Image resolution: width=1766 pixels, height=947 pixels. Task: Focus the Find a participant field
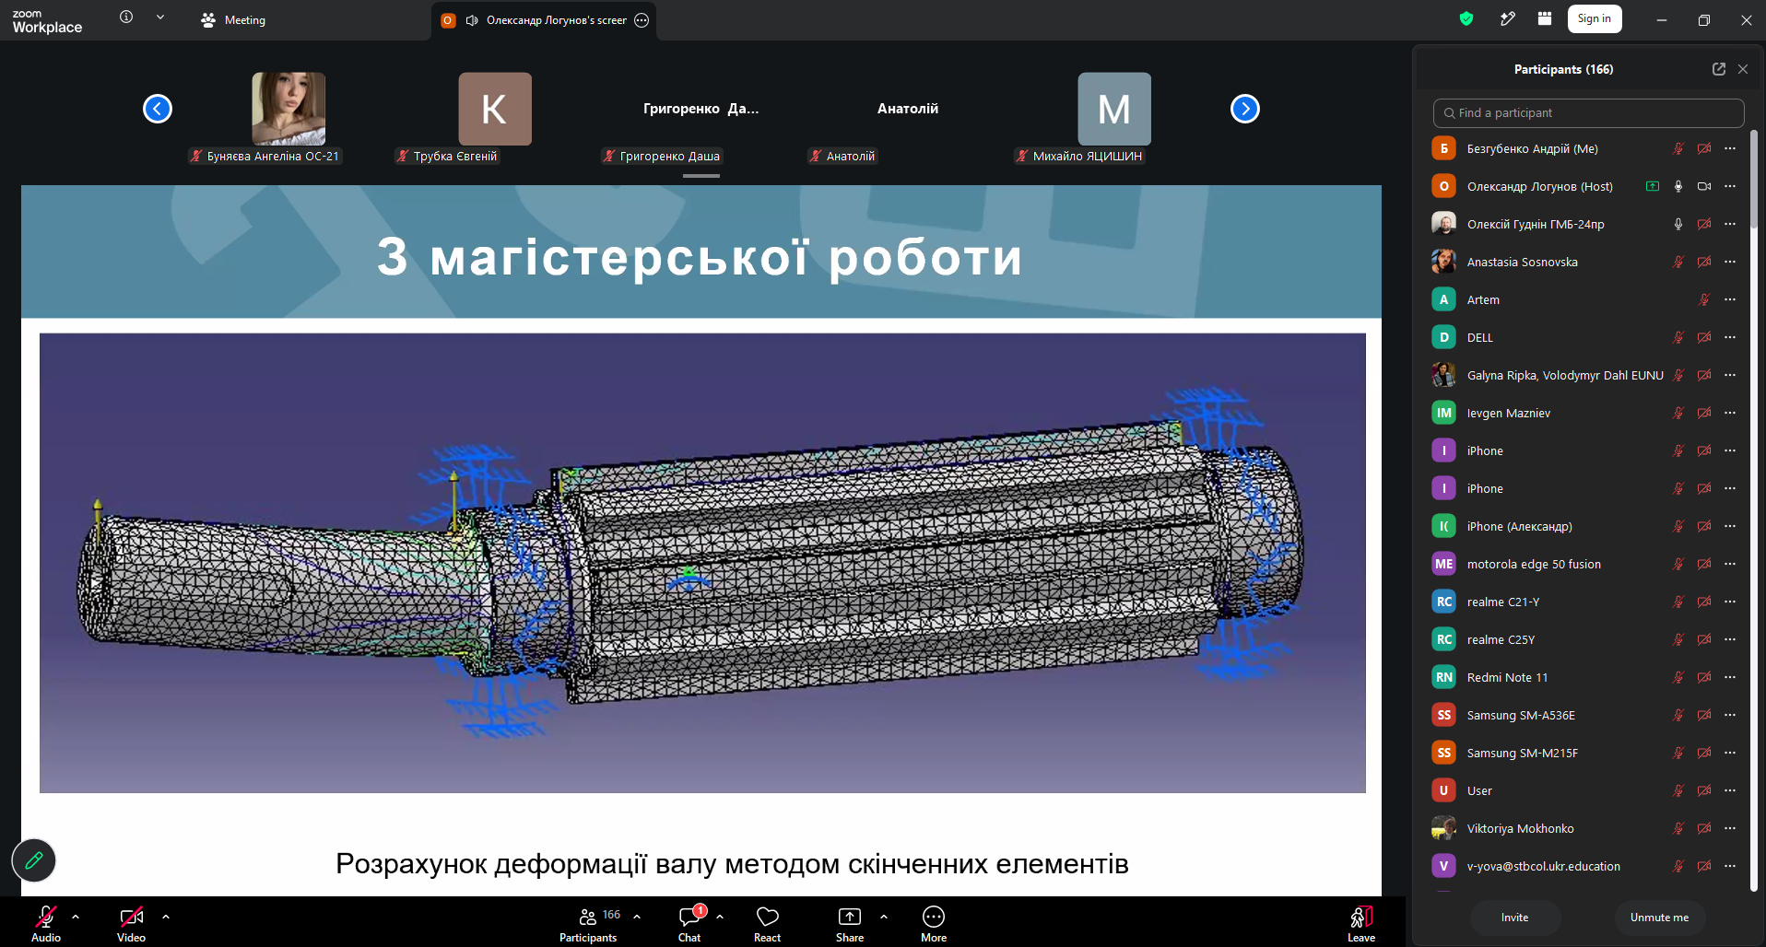pyautogui.click(x=1589, y=112)
